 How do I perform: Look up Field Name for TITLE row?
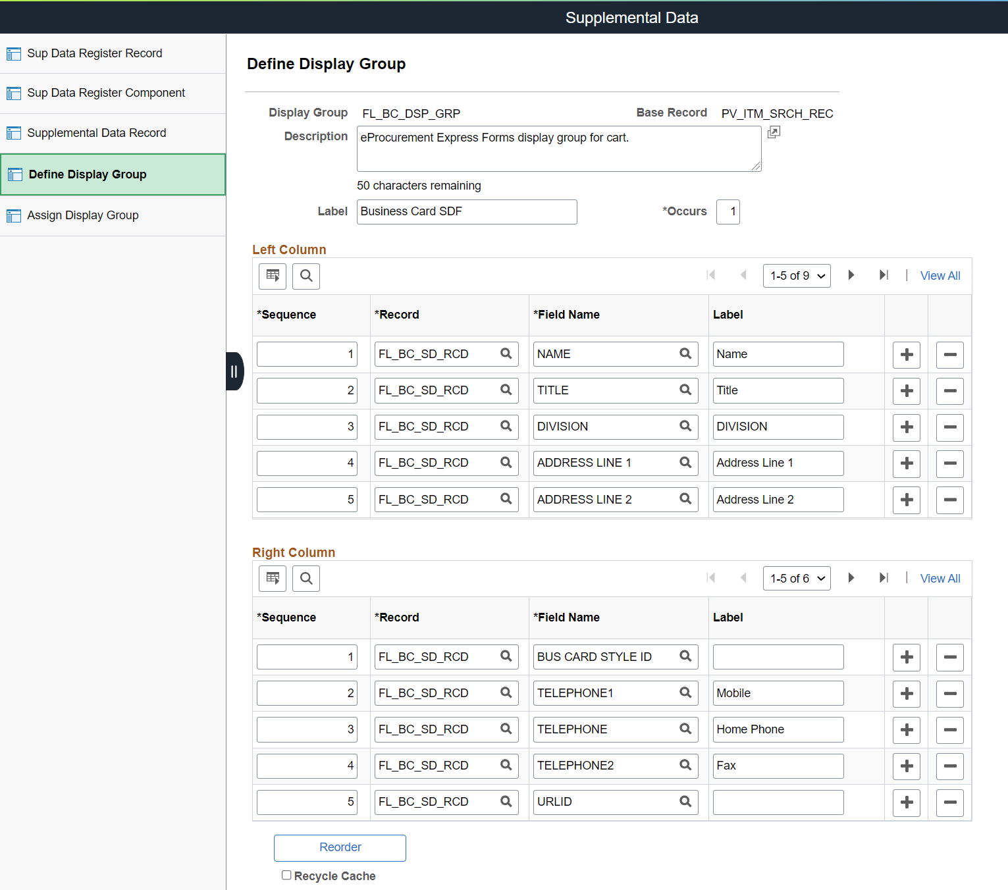(685, 390)
